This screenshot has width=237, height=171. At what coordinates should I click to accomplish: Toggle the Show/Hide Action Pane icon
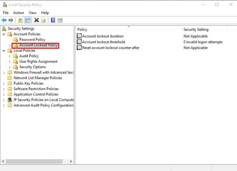60,20
